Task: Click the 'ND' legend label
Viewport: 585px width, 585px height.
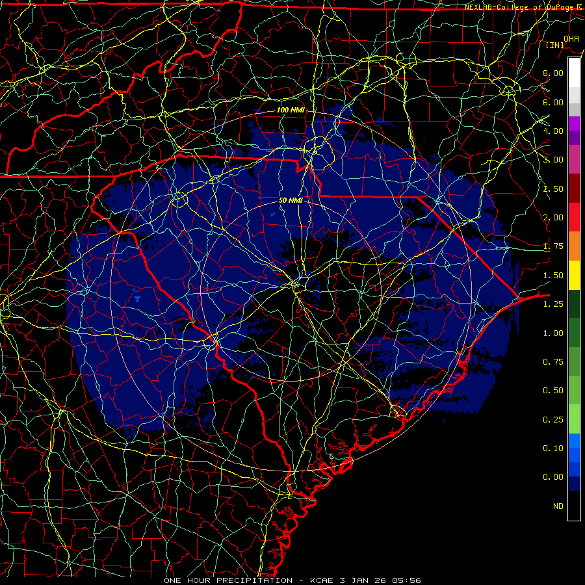Action: (558, 506)
